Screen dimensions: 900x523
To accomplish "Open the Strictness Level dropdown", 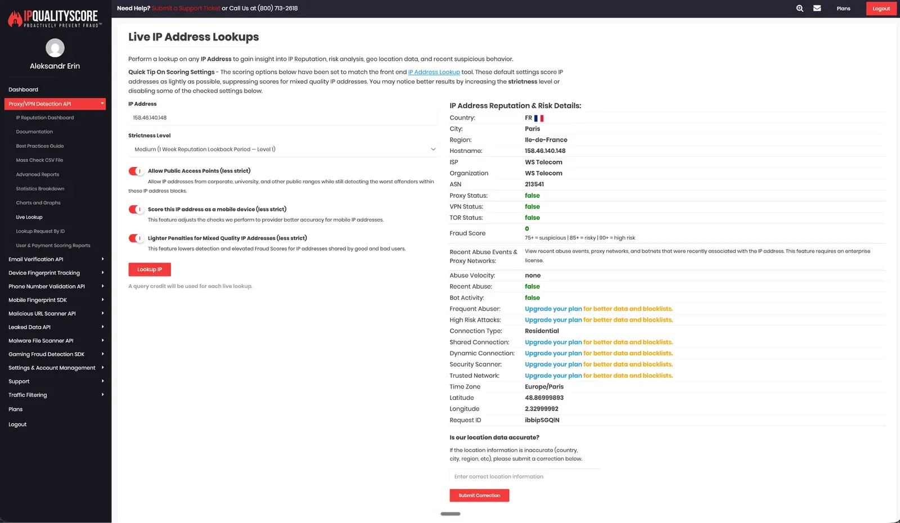I will 283,149.
